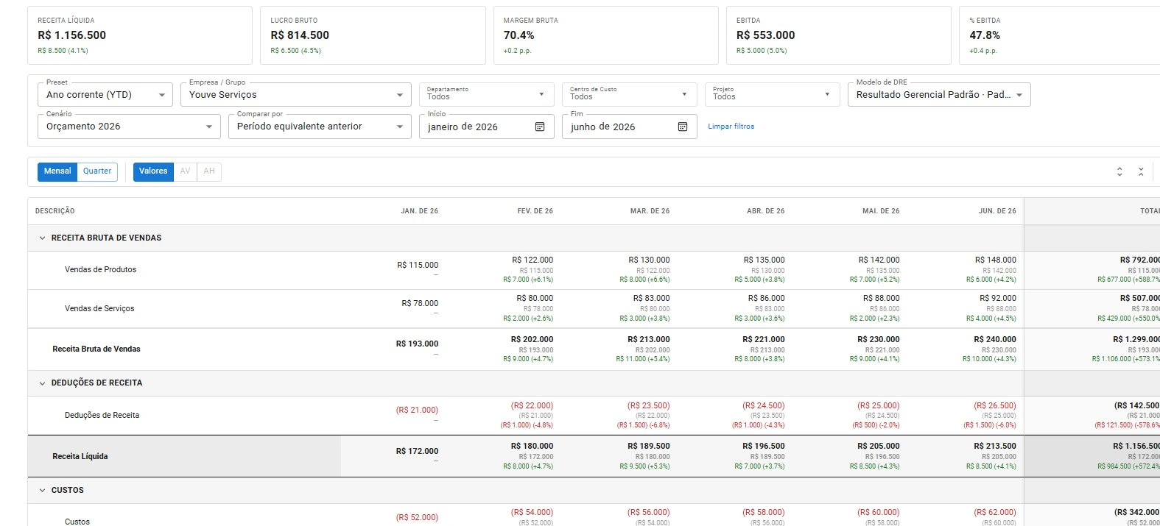Open the Empresa / Grupo dropdown
The width and height of the screenshot is (1160, 526).
295,95
